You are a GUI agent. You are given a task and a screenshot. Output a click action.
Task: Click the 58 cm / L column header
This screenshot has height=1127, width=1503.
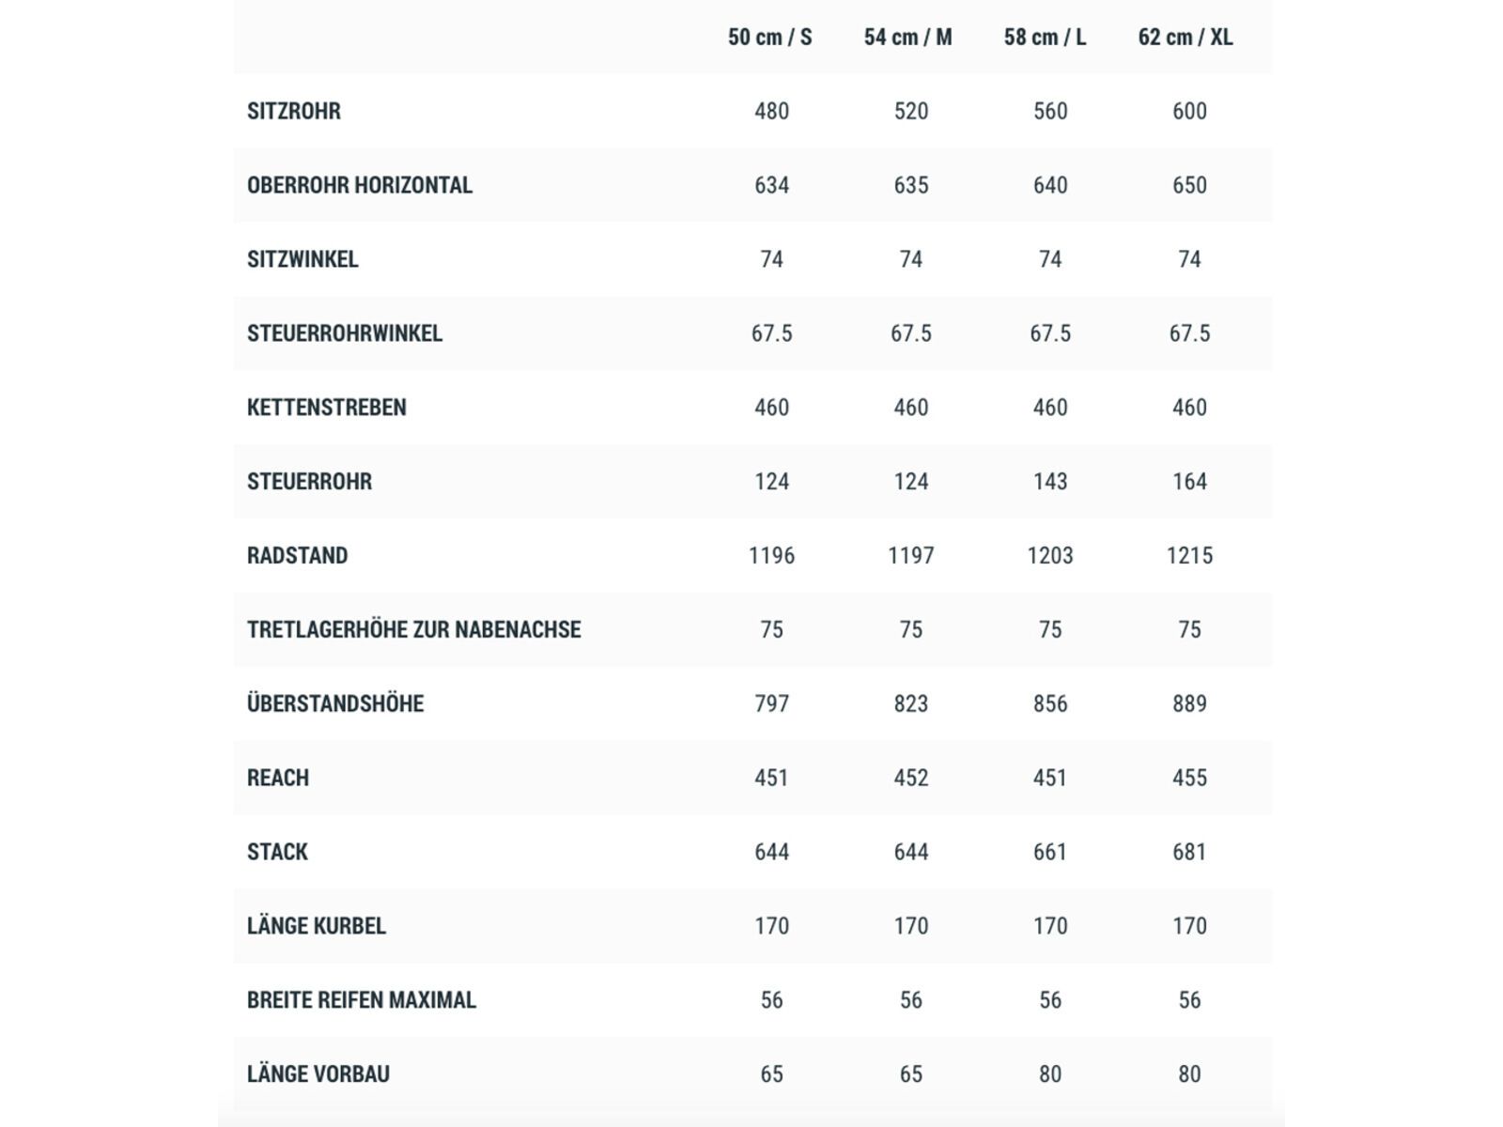(1045, 38)
